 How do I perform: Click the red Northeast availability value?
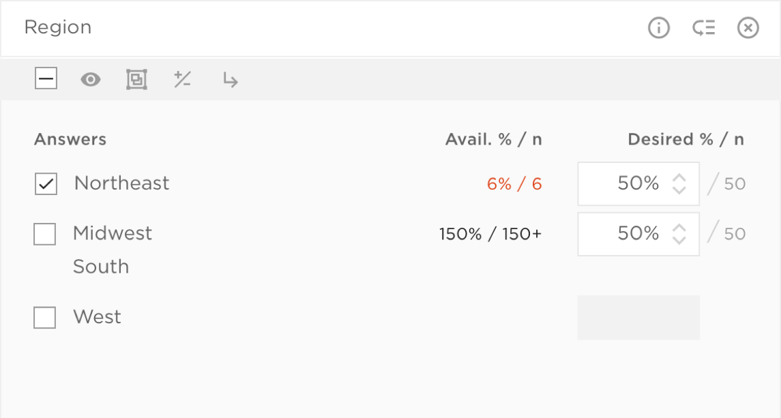click(x=514, y=184)
